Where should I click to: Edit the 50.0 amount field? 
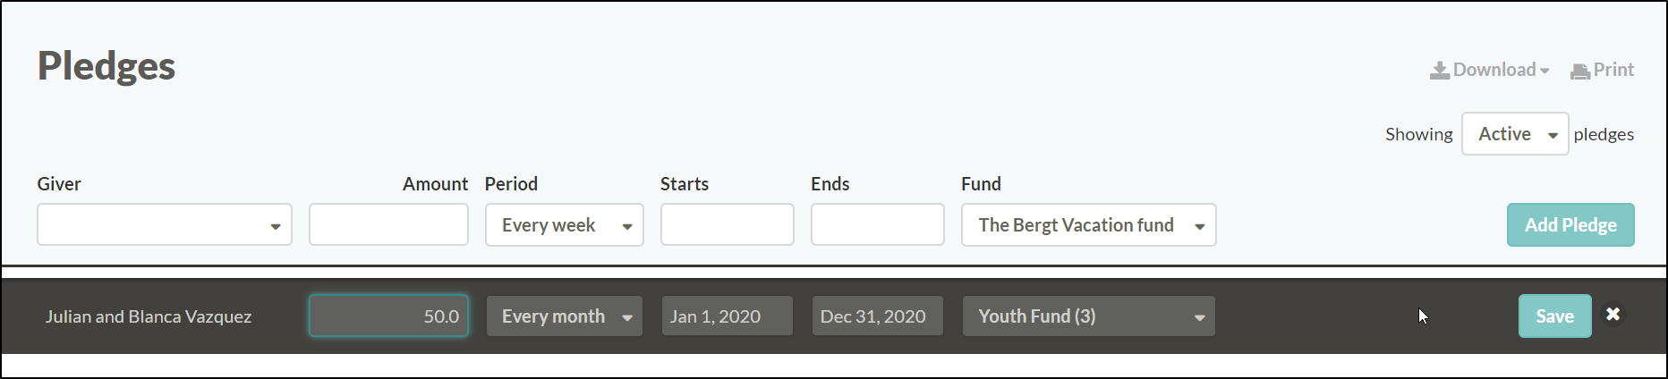[388, 316]
